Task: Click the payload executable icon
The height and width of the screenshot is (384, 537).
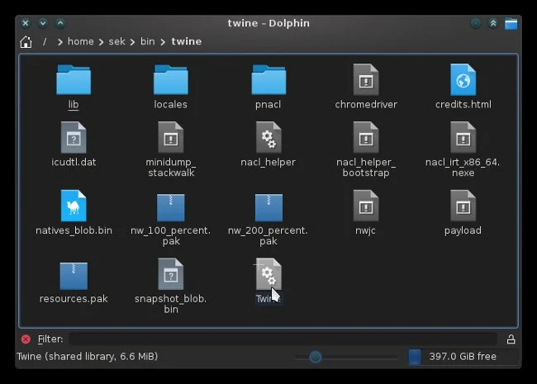Action: pos(463,206)
